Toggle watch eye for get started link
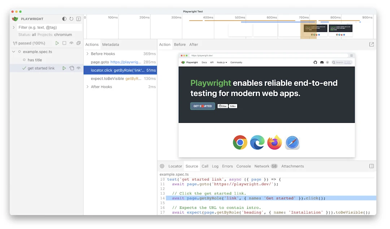This screenshot has height=229, width=390. point(79,68)
